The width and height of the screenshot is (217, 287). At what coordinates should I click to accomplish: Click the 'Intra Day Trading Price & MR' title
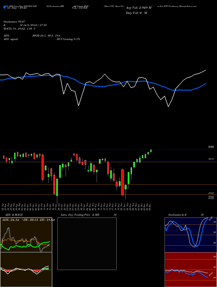[x=80, y=215]
